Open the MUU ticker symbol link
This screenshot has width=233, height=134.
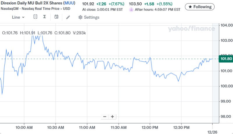[69, 3]
